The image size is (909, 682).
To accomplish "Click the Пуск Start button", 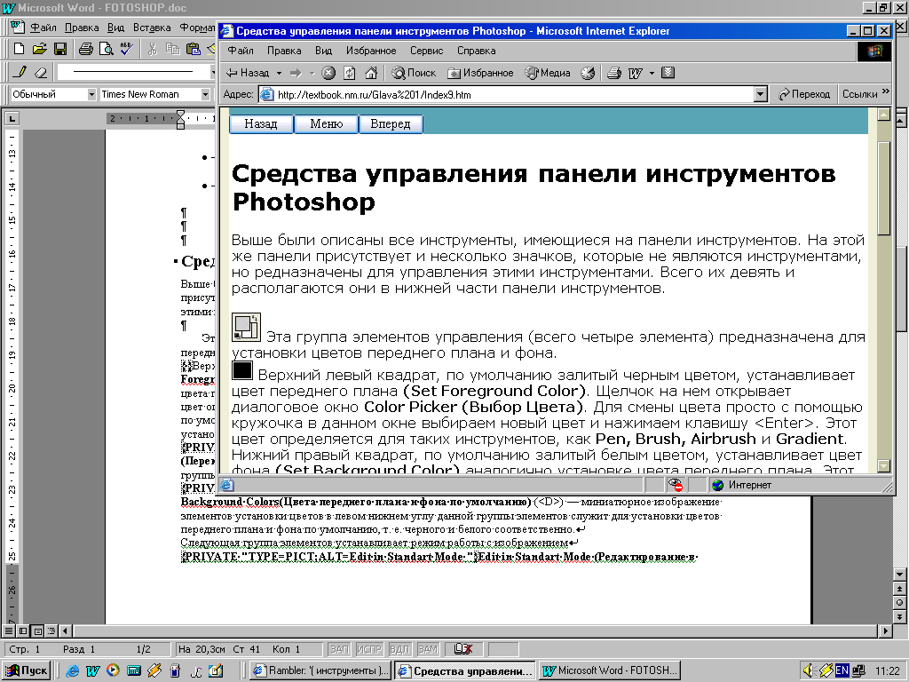I will (x=27, y=670).
